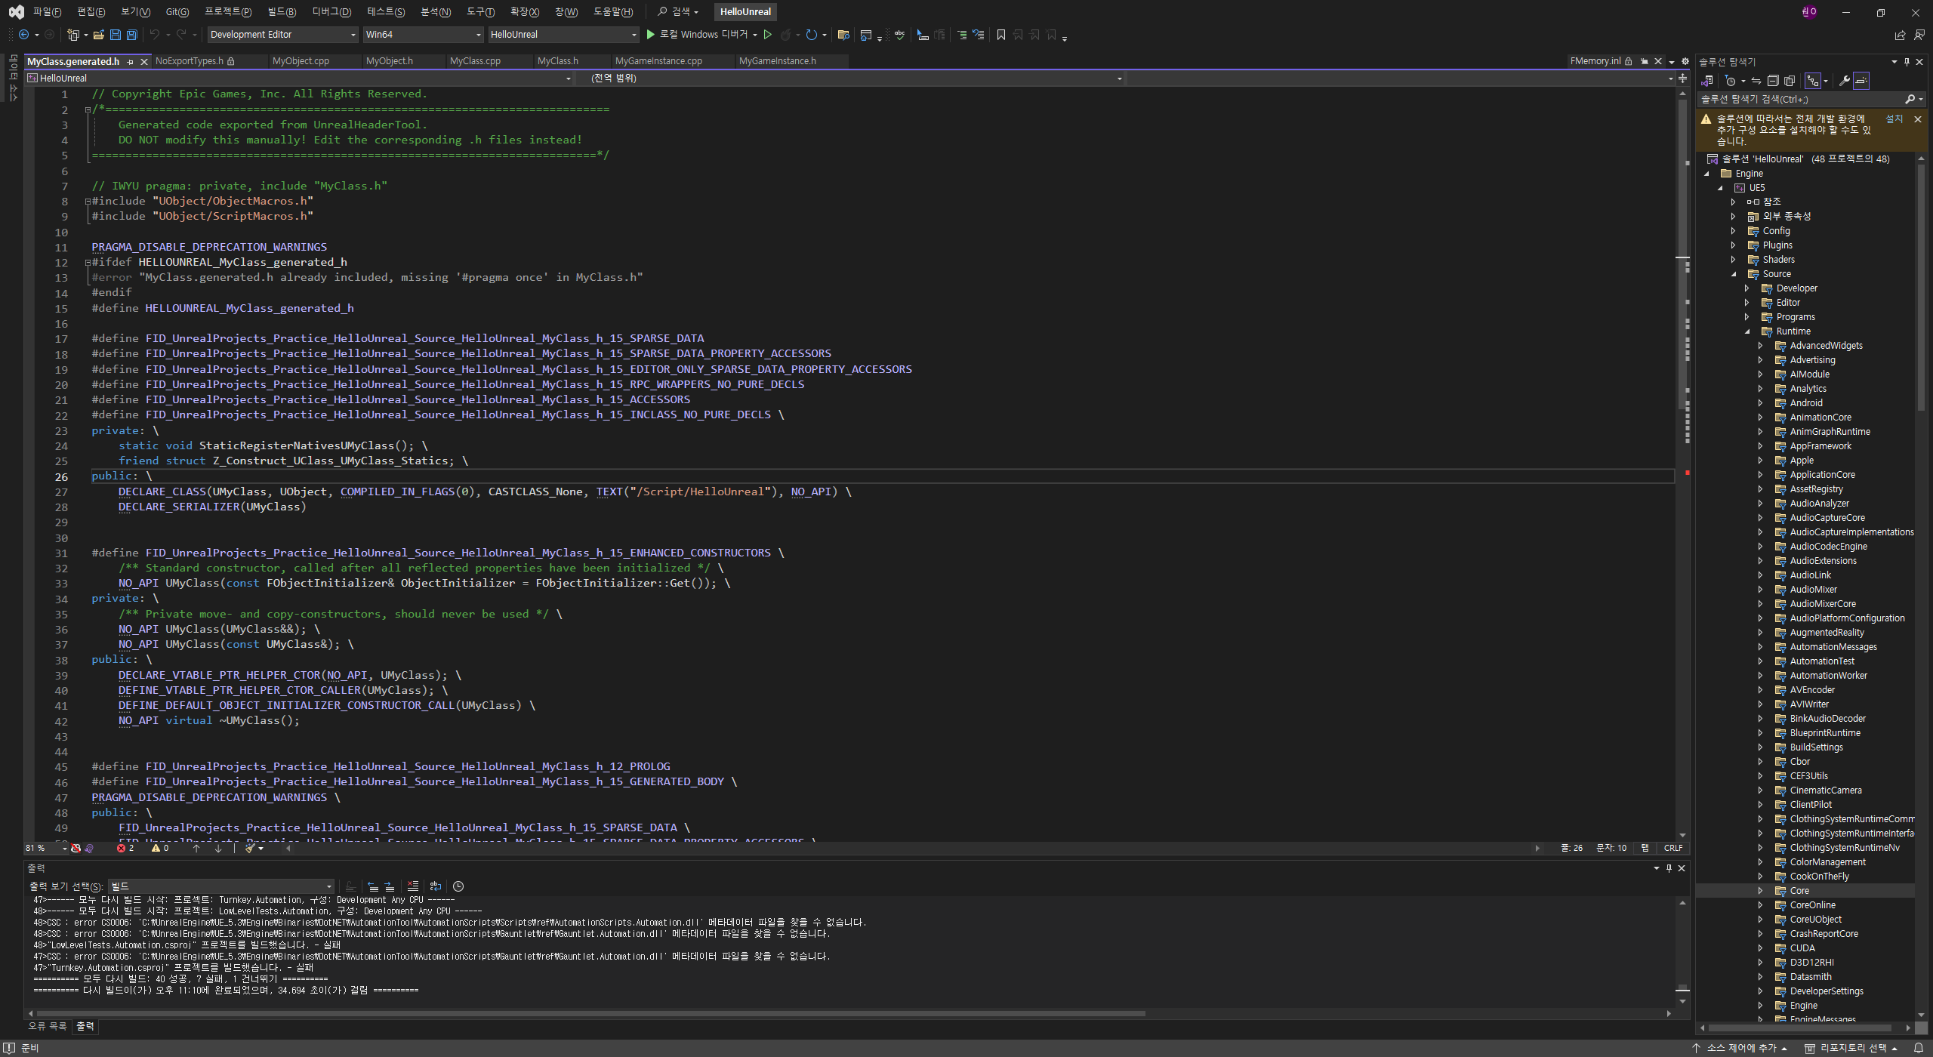Screen dimensions: 1933x1057
Task: Toggle preview selected items in Solution Explorer
Action: 1861,81
